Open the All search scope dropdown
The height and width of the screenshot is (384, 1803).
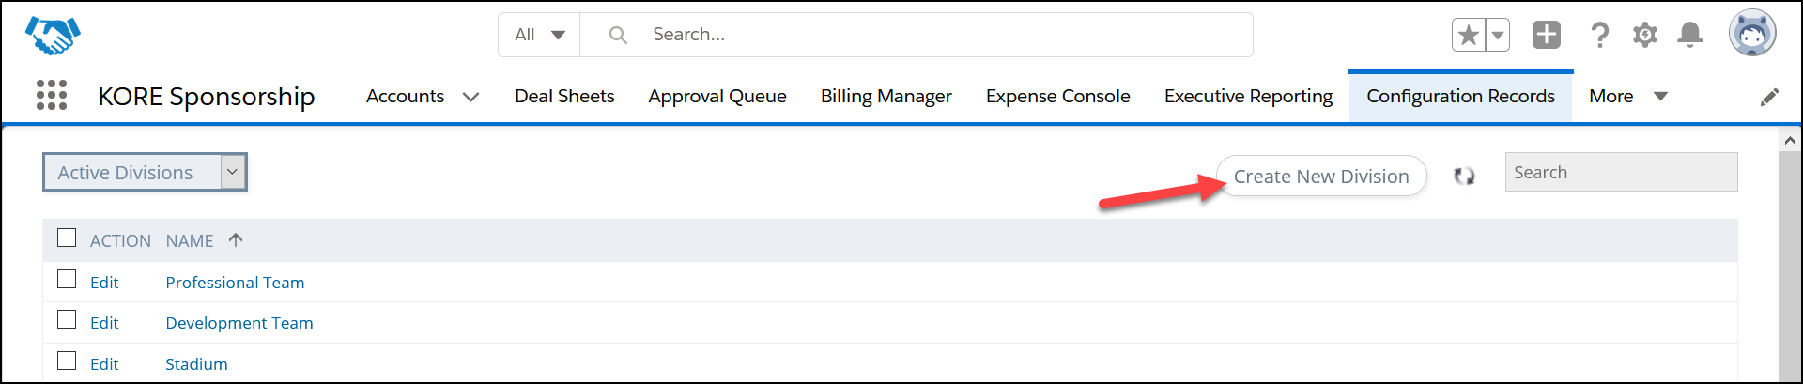pyautogui.click(x=539, y=35)
